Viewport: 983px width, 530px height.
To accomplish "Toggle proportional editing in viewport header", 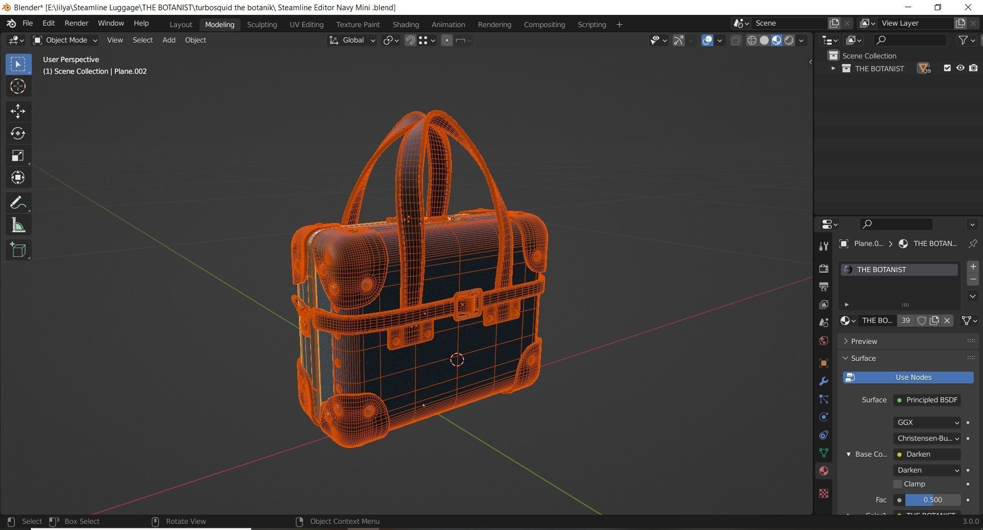I will click(x=447, y=40).
